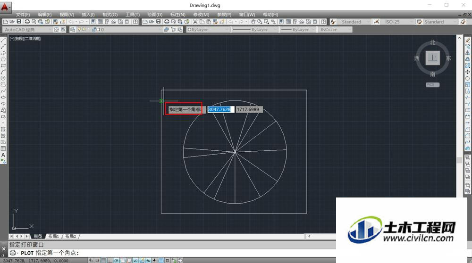This screenshot has width=472, height=263.
Task: Switch to the 布局2 layout tab
Action: point(71,236)
